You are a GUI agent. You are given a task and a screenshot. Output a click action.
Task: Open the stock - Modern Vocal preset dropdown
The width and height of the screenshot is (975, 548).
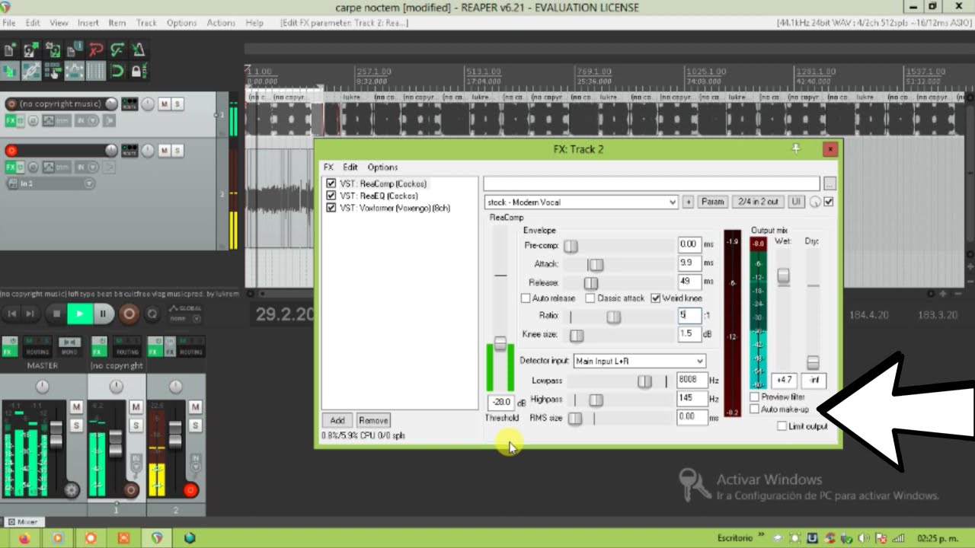click(581, 202)
